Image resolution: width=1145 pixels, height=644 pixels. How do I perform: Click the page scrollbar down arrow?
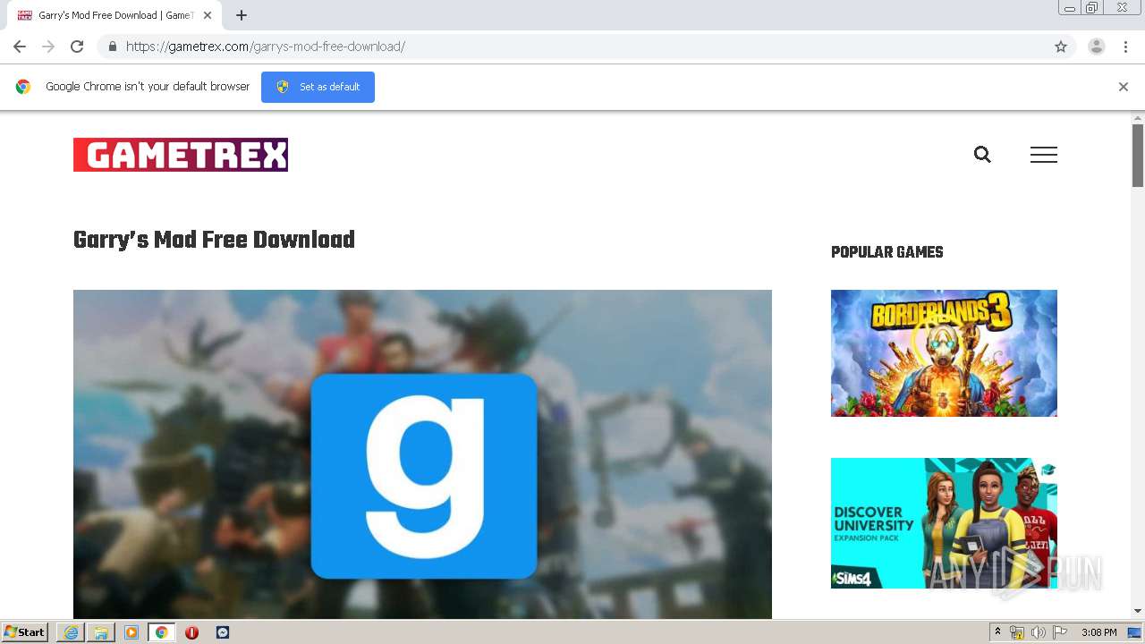coord(1138,611)
